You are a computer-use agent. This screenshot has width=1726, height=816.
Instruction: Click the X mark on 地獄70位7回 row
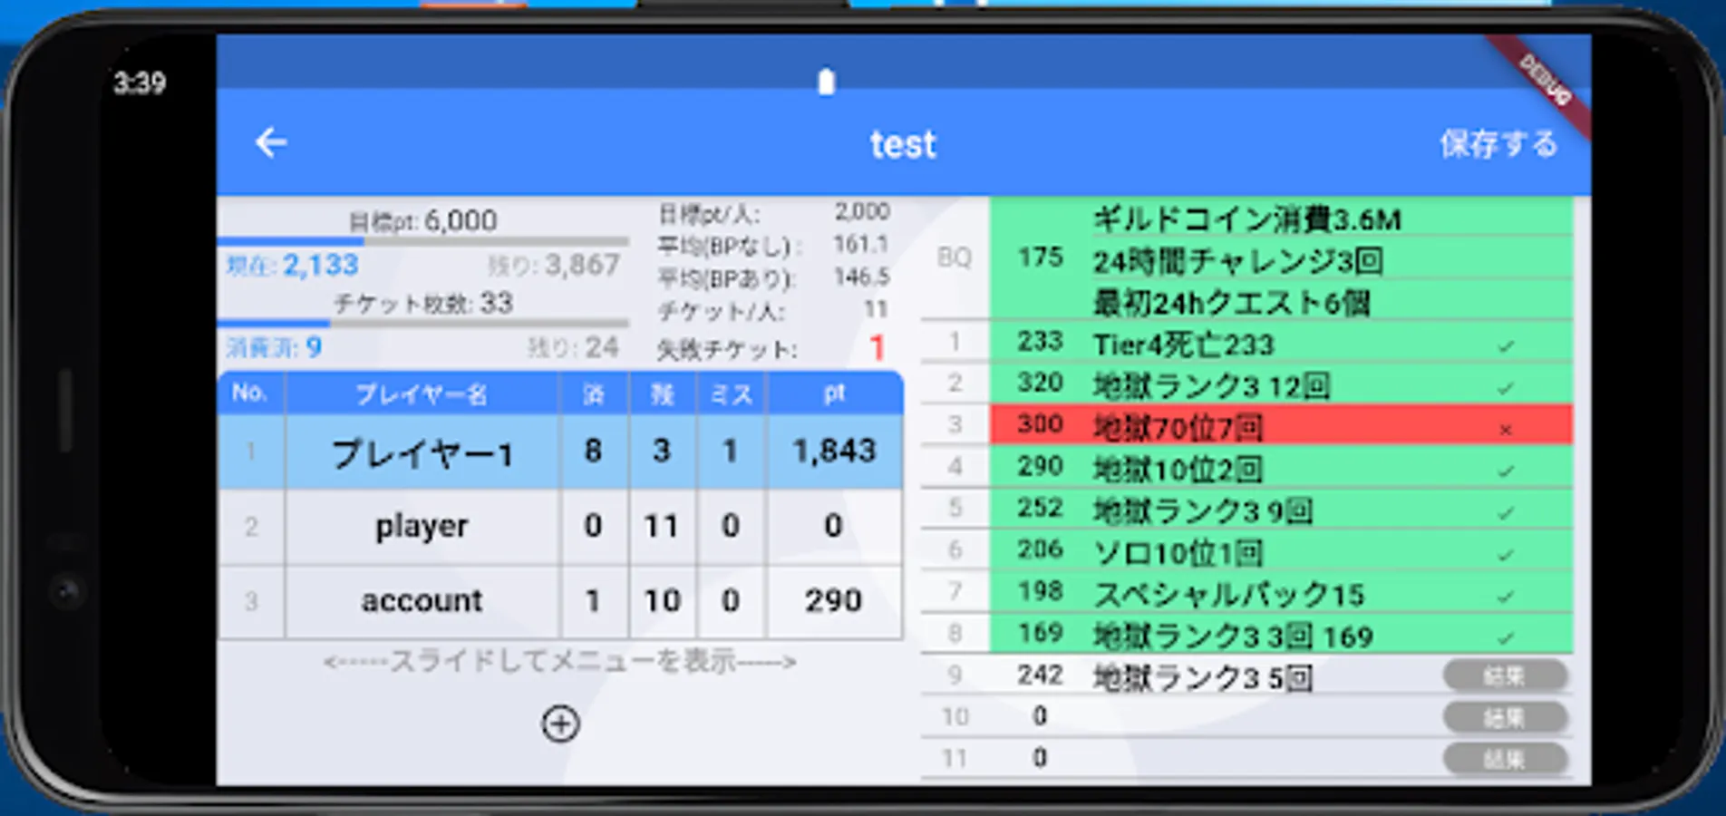point(1506,429)
